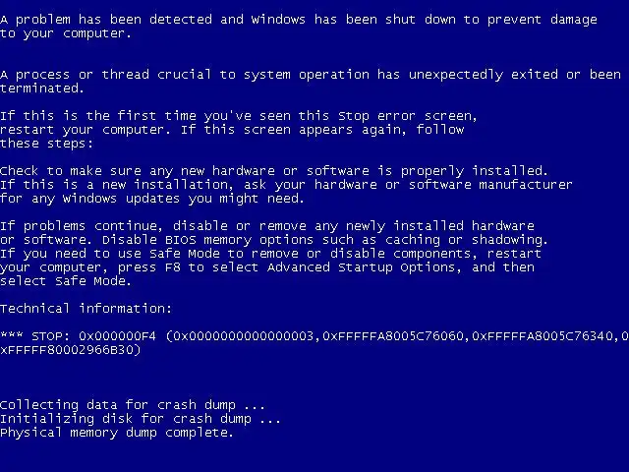Viewport: 629px width, 472px height.
Task: Click 'Check to make sure any new hardware'
Action: click(138, 171)
